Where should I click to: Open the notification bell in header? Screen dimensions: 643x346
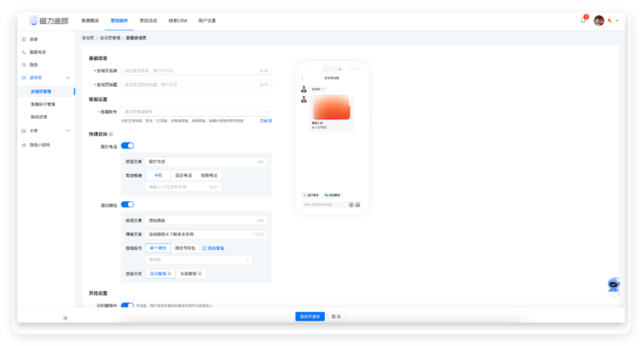[x=583, y=21]
